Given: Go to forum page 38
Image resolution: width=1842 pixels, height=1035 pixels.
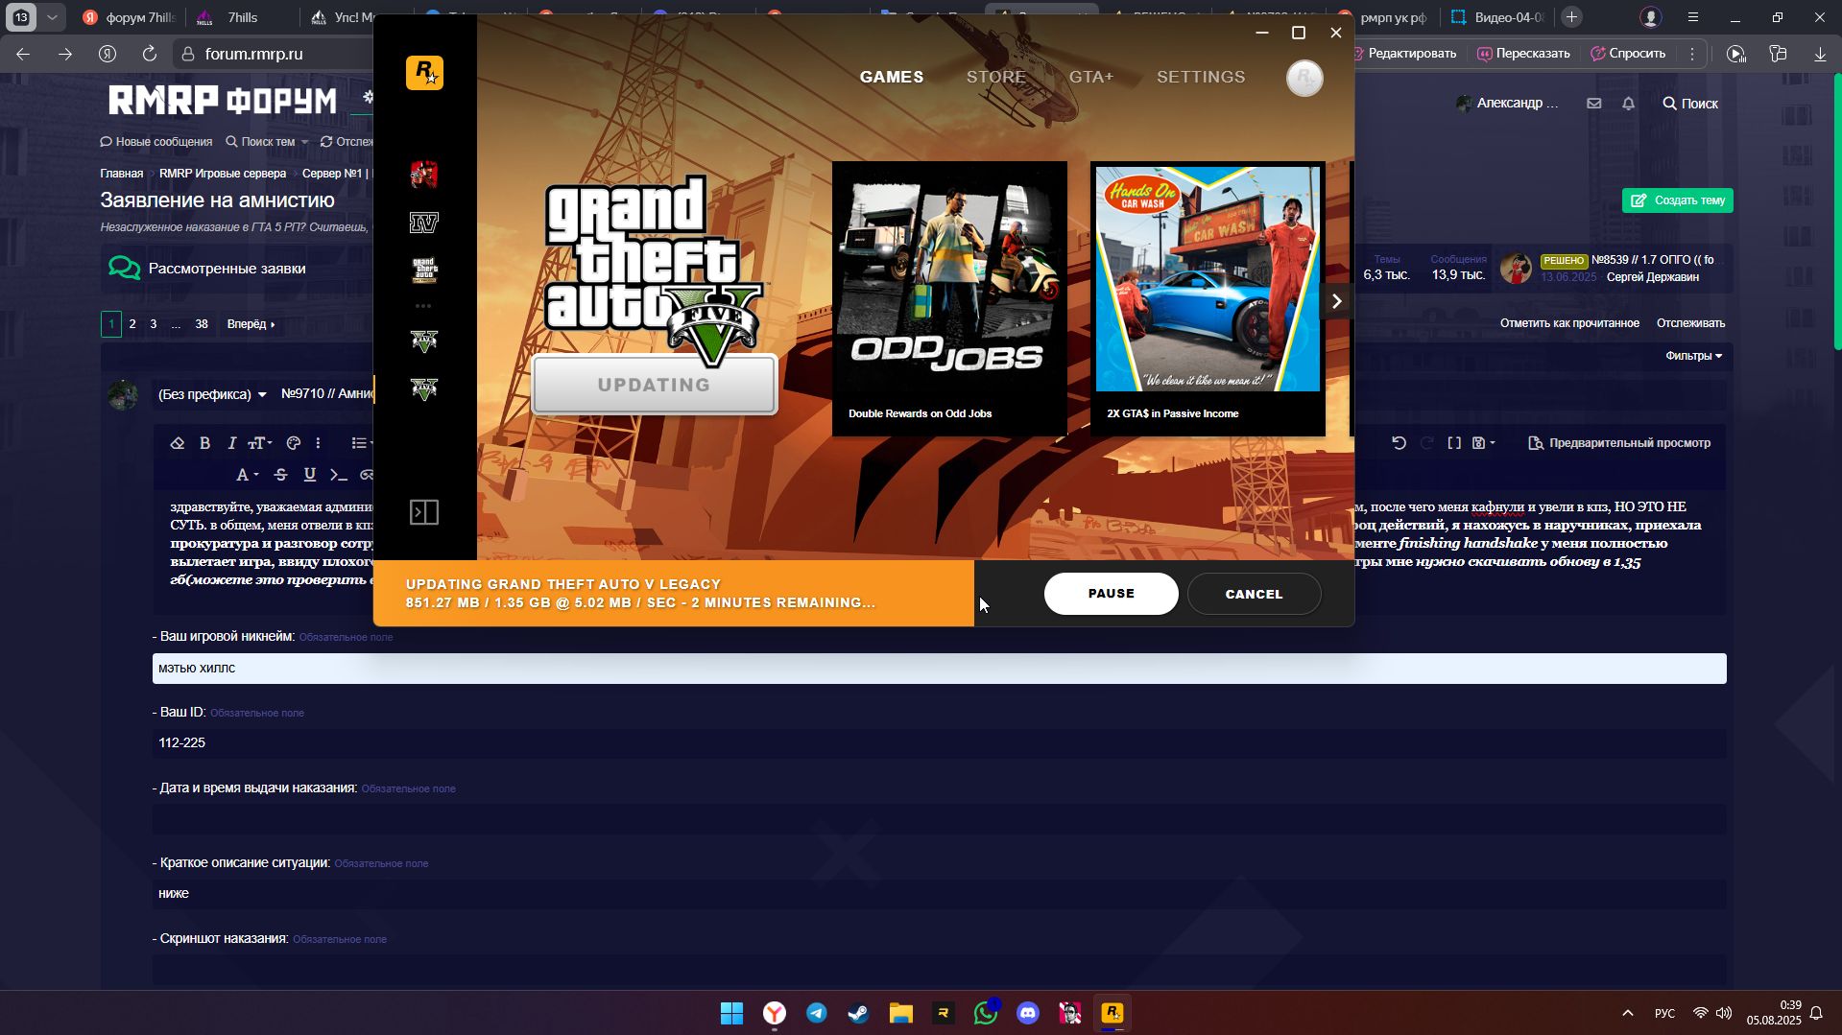Looking at the screenshot, I should pos(202,324).
